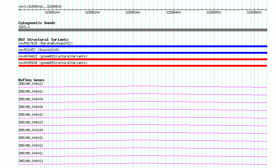Screen dimensions: 276x168
Task: Click the magenta intron line of DMD|NM_004009
Action: [143, 101]
